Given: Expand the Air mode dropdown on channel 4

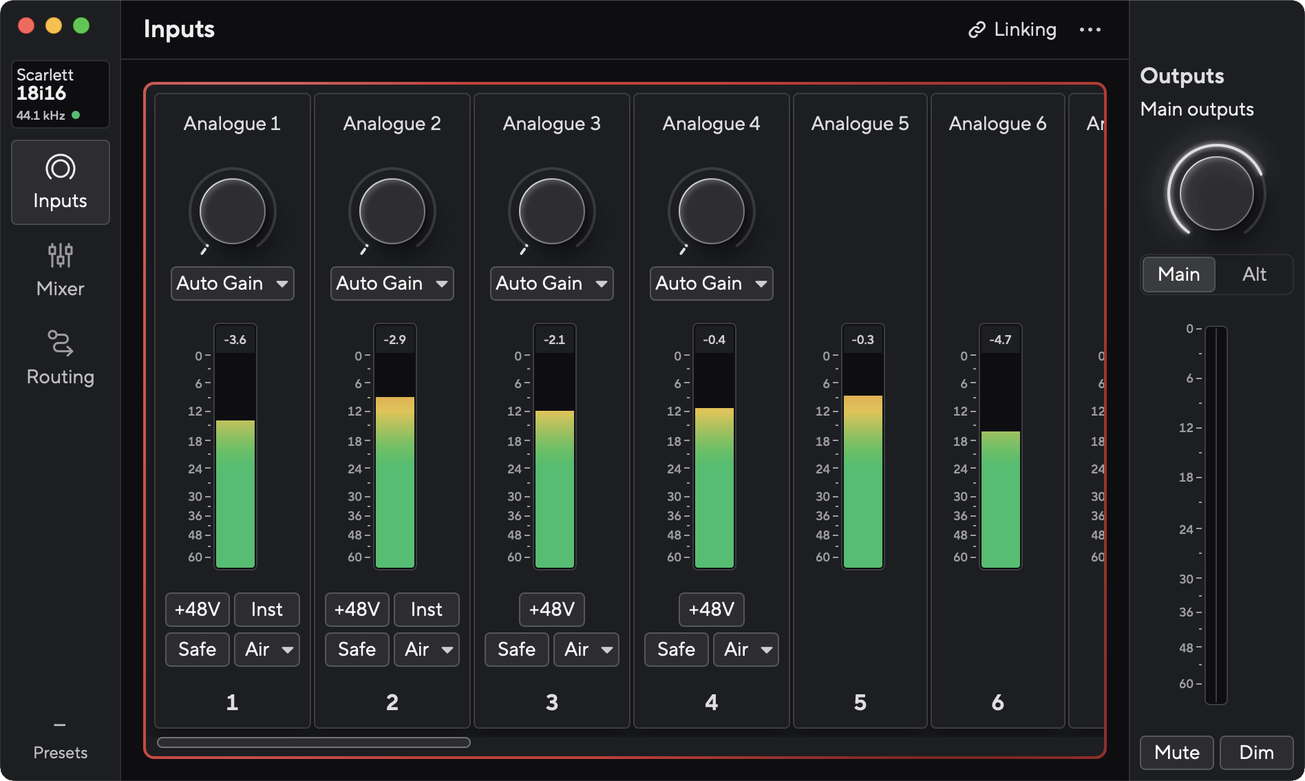Looking at the screenshot, I should click(x=746, y=650).
